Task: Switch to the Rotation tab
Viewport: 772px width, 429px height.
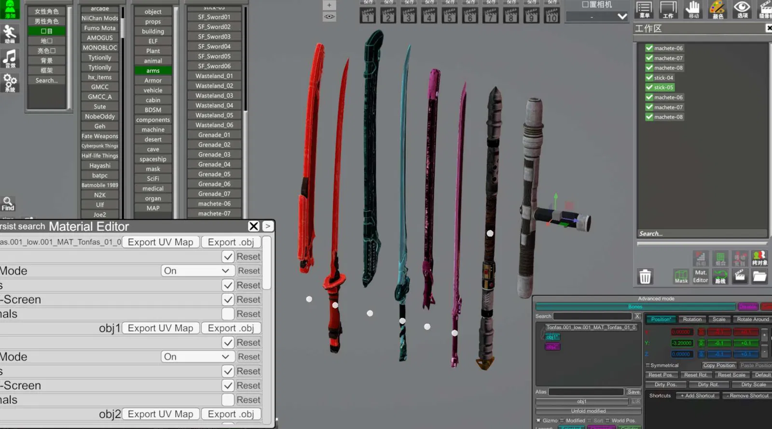Action: click(x=692, y=319)
